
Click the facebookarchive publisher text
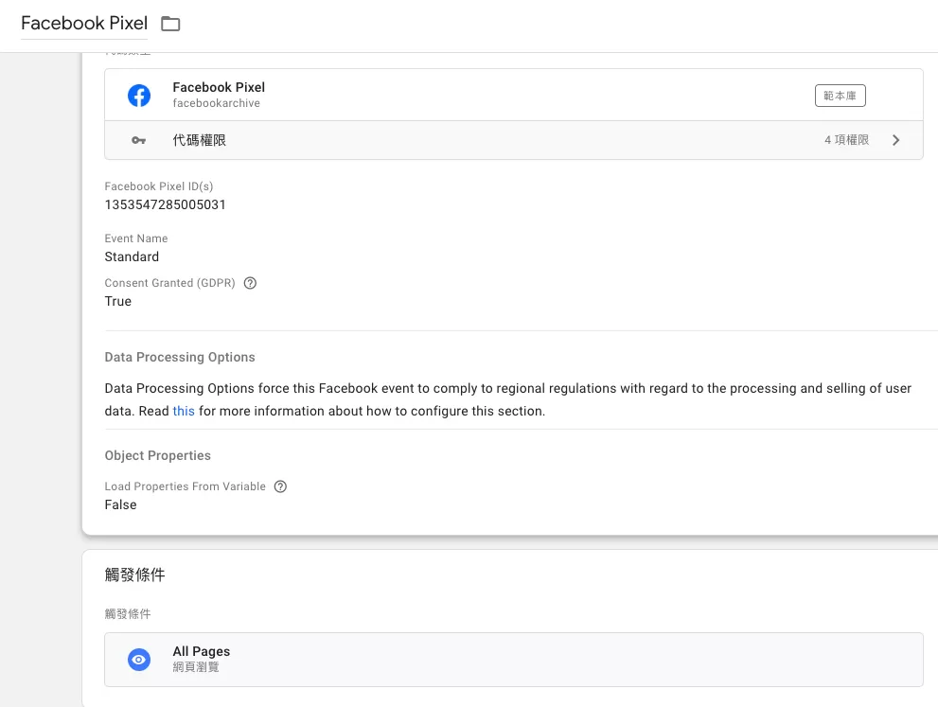tap(216, 103)
